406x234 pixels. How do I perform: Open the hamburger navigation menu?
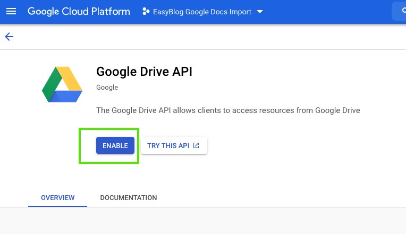click(11, 11)
